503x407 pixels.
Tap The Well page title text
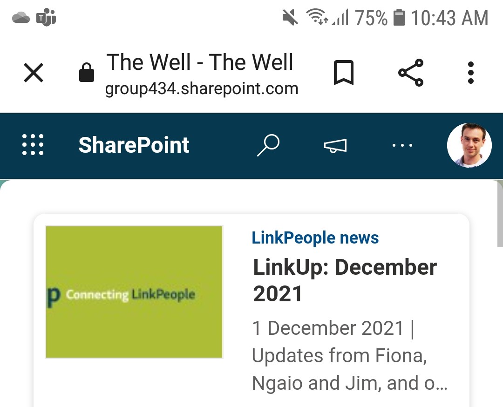pyautogui.click(x=199, y=62)
